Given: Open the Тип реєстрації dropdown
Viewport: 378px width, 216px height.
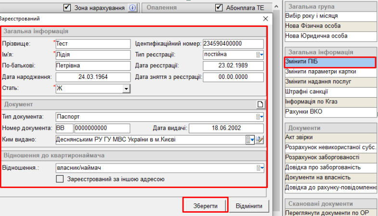Looking at the screenshot, I should click(x=260, y=55).
